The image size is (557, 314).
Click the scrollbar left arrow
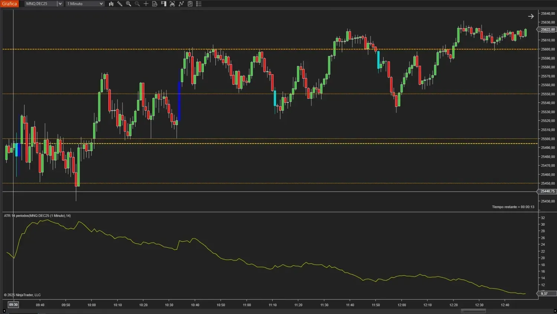pyautogui.click(x=4, y=311)
